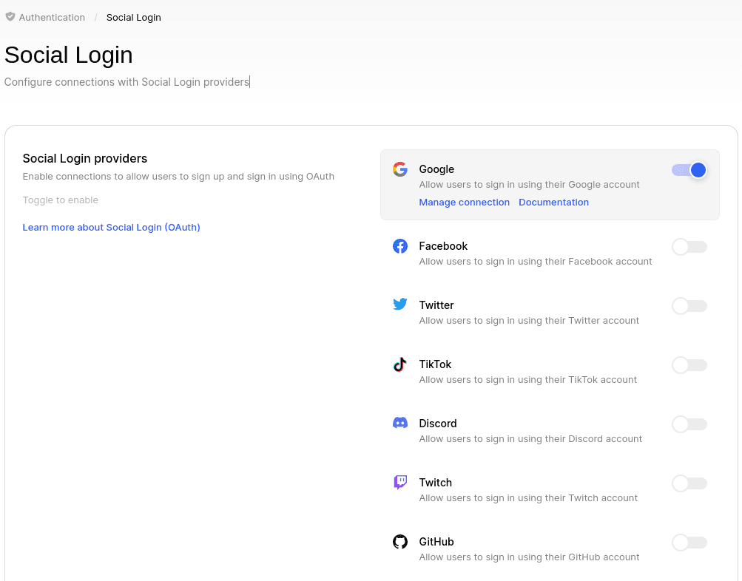Click the Facebook provider name

point(443,246)
